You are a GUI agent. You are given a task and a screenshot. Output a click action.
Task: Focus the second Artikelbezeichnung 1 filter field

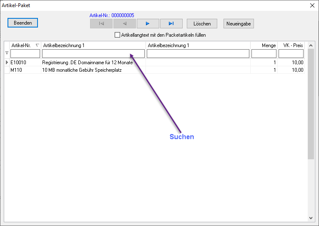click(x=198, y=54)
